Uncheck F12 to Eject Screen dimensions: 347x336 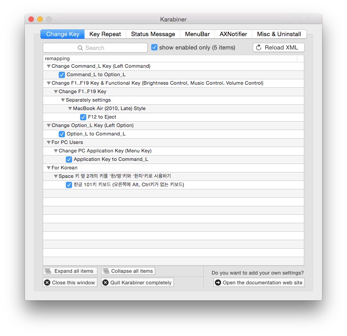pos(83,117)
